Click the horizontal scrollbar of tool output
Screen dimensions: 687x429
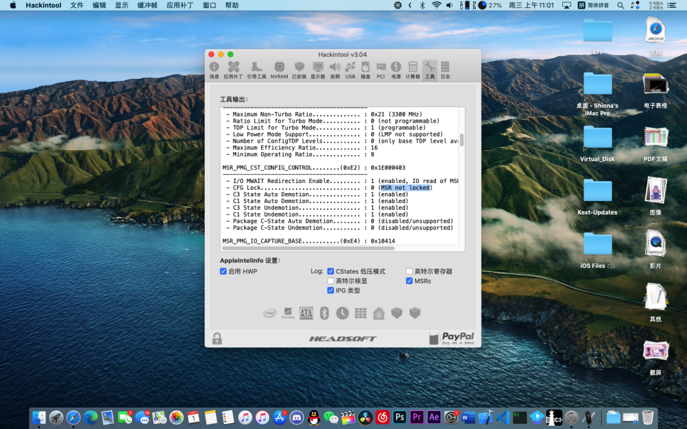tap(308, 248)
